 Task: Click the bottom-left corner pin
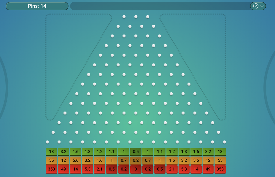pyautogui.click(x=47, y=142)
